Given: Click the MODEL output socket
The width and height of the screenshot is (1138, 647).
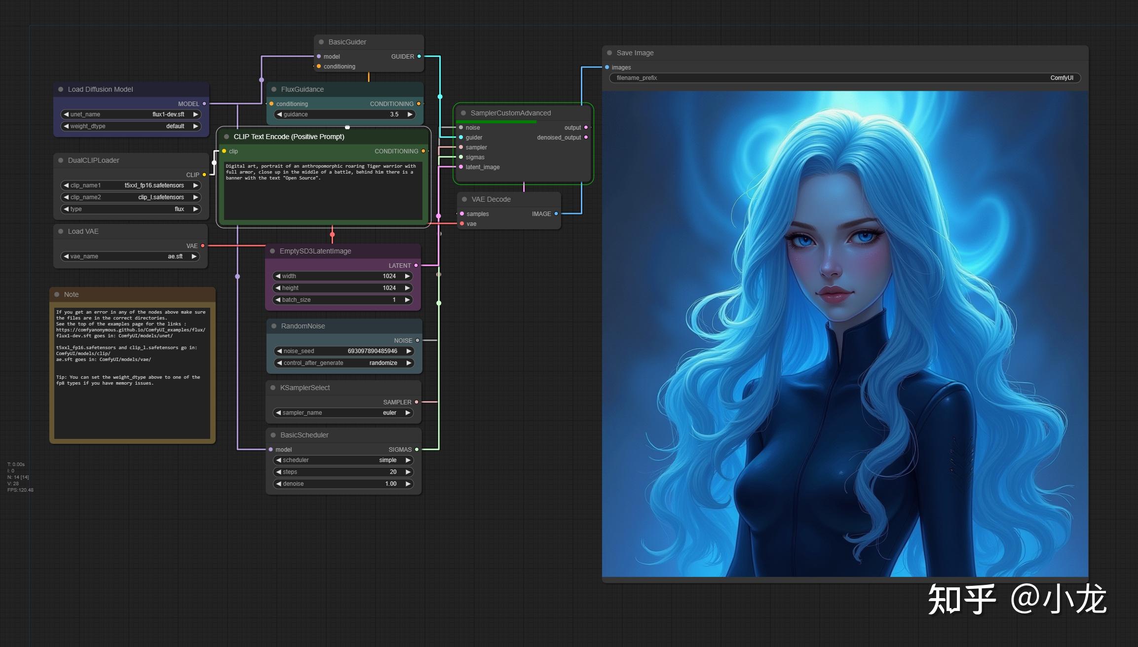Looking at the screenshot, I should (x=204, y=104).
